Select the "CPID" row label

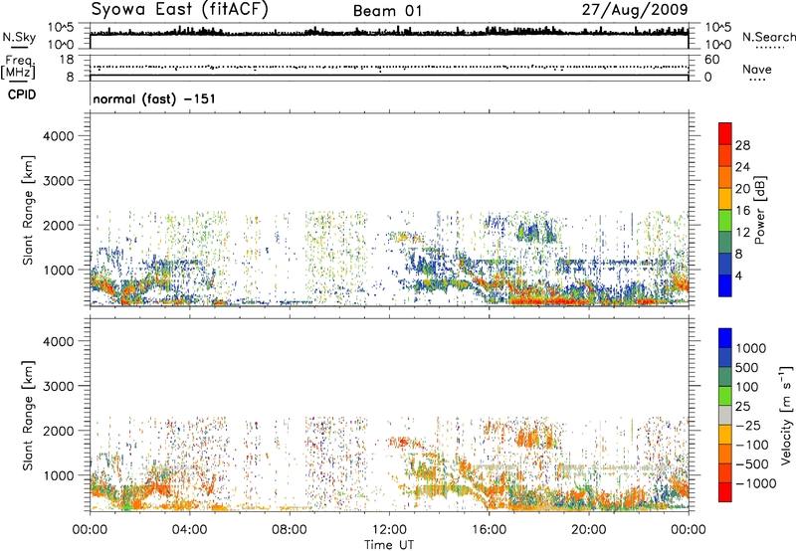point(22,94)
